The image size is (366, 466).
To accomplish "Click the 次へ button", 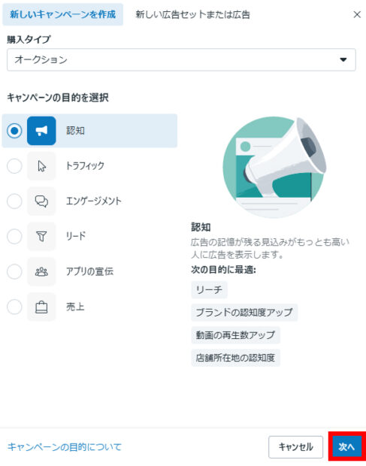I will click(346, 446).
